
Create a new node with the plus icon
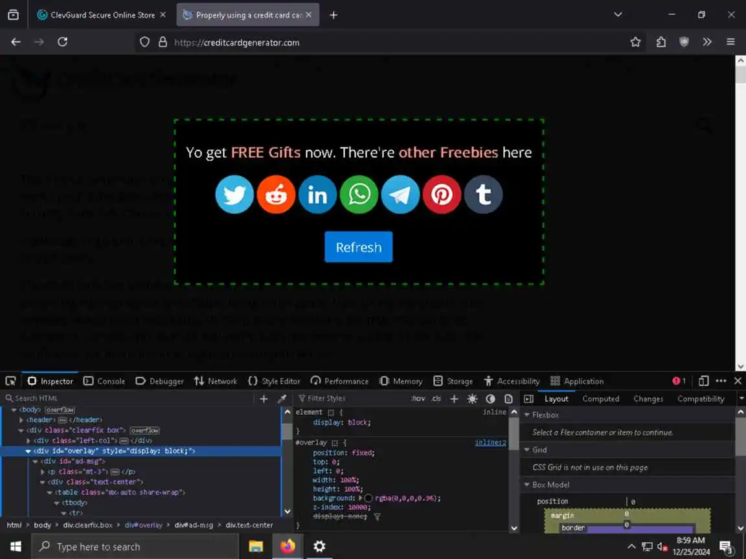(x=264, y=399)
